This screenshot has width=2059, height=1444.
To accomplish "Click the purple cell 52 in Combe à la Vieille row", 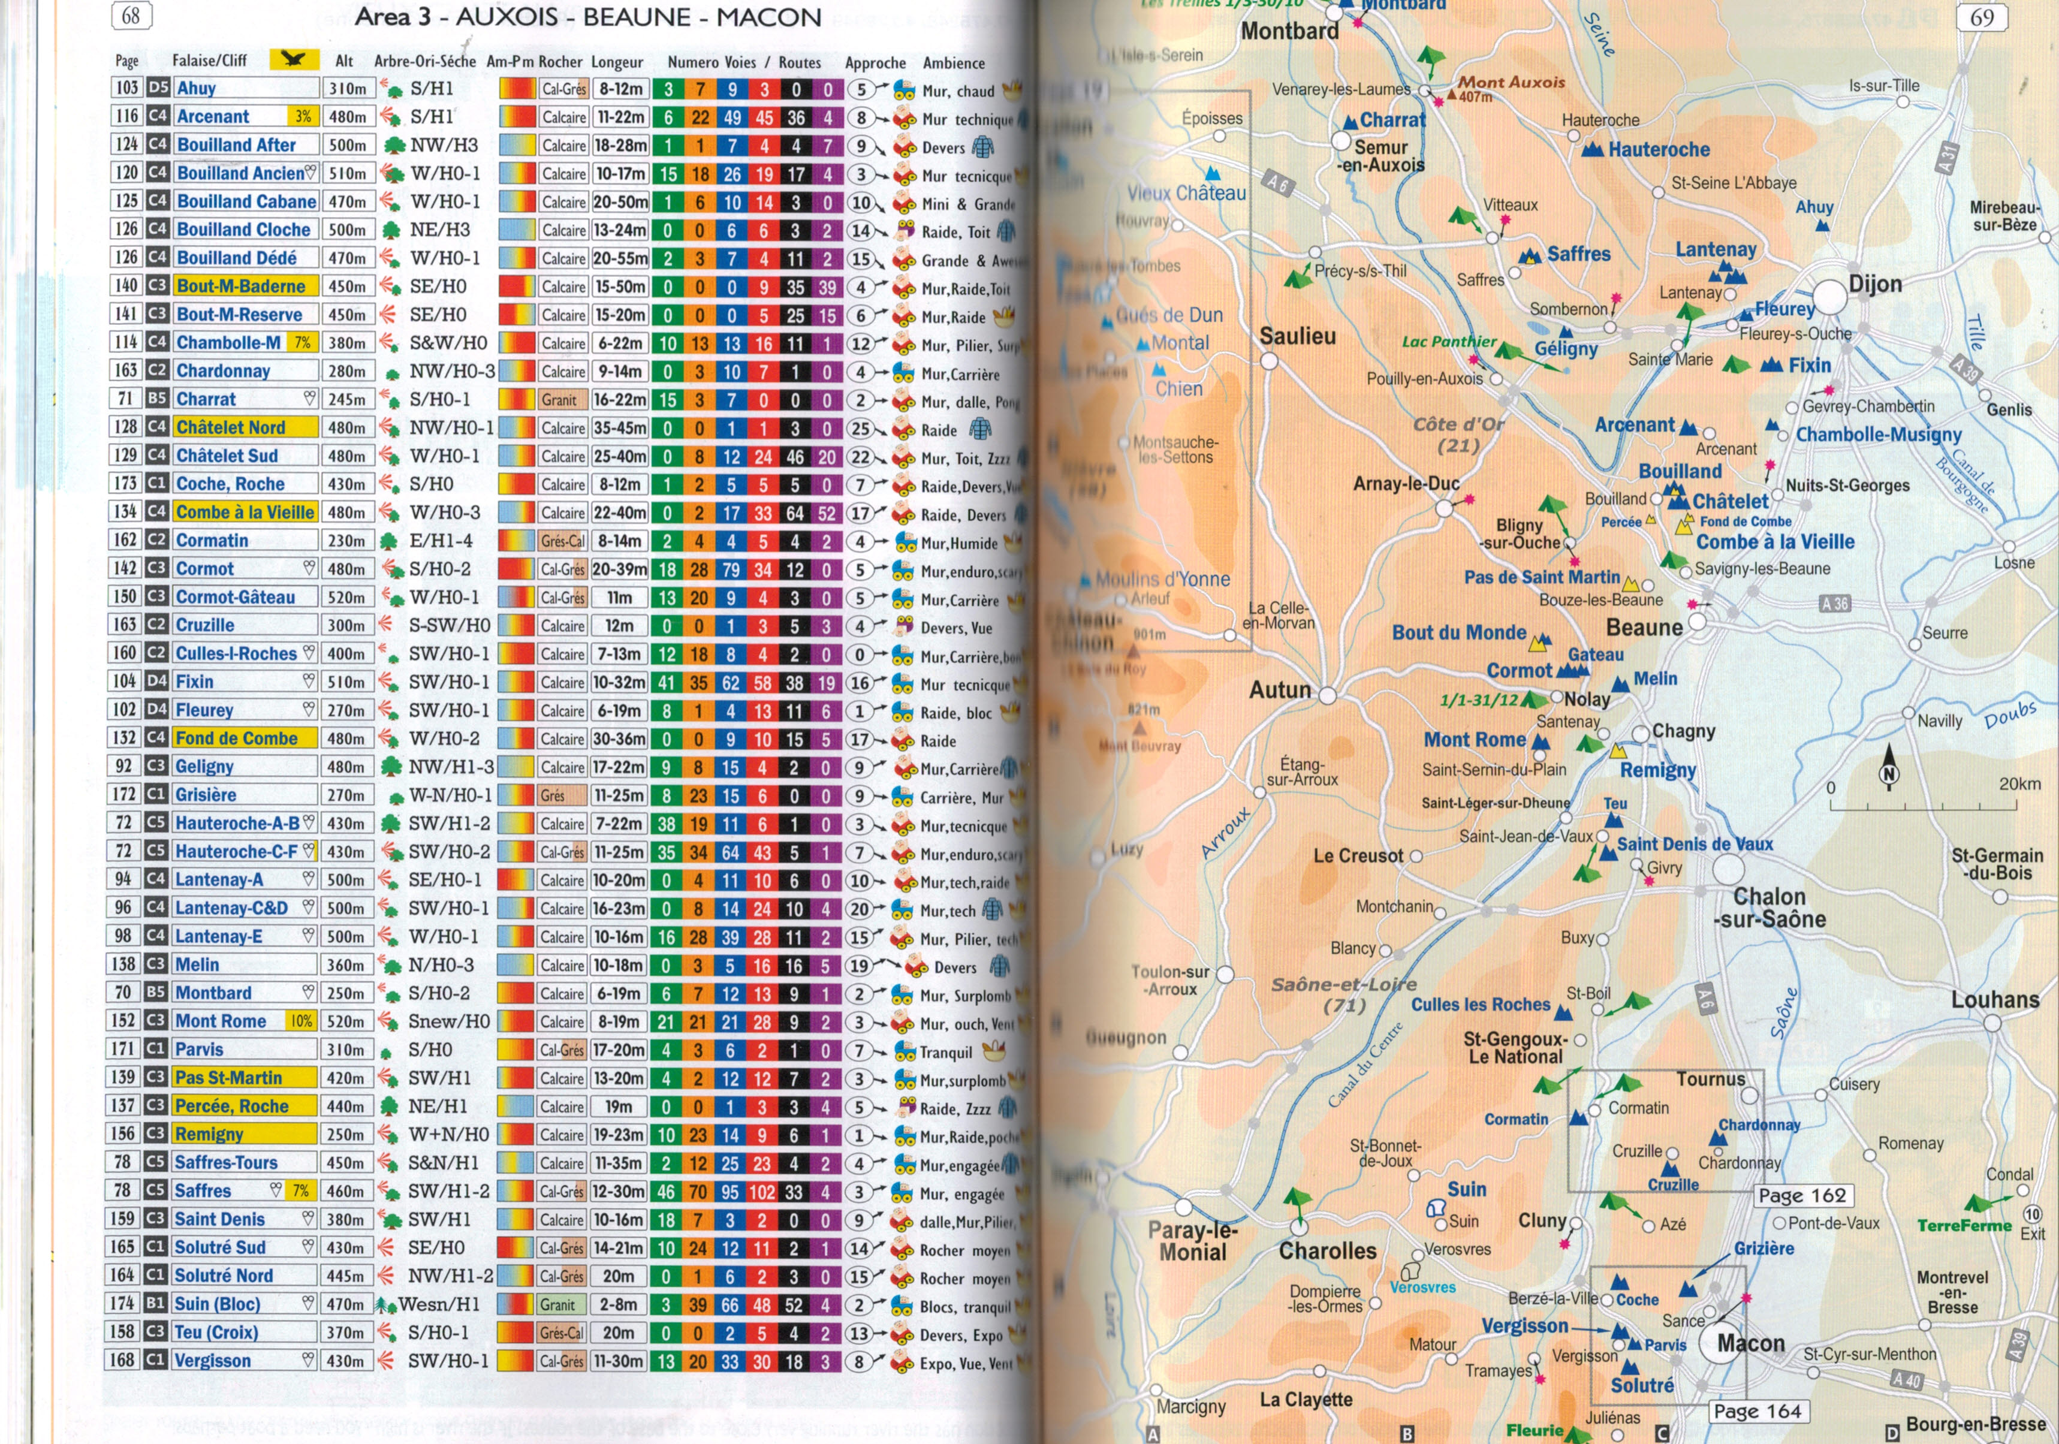I will click(827, 514).
